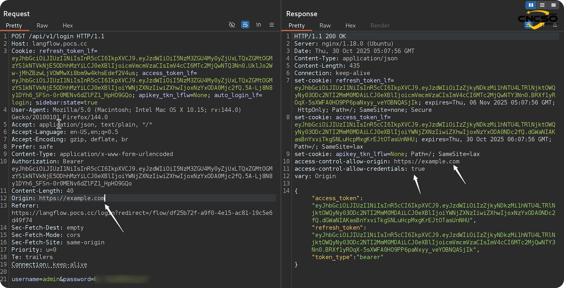Screen dimensions: 564x288
Task: Switch to top/bottom split layout icon
Action: click(542, 5)
